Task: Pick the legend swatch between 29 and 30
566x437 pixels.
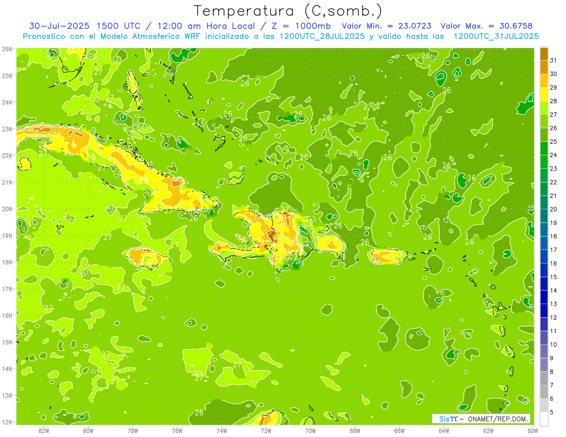Action: (x=544, y=81)
